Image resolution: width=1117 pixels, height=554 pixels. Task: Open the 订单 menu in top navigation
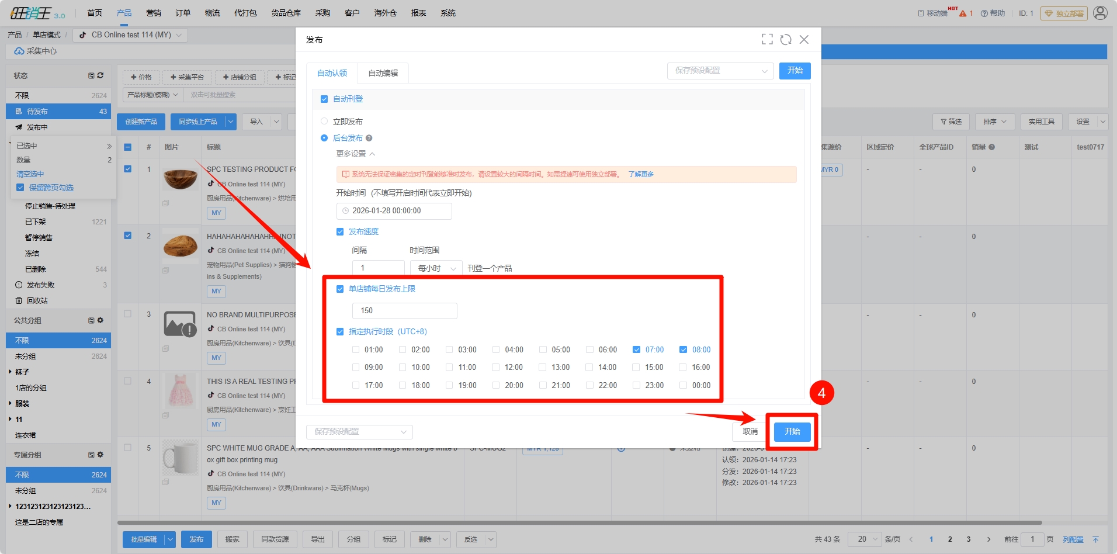183,13
